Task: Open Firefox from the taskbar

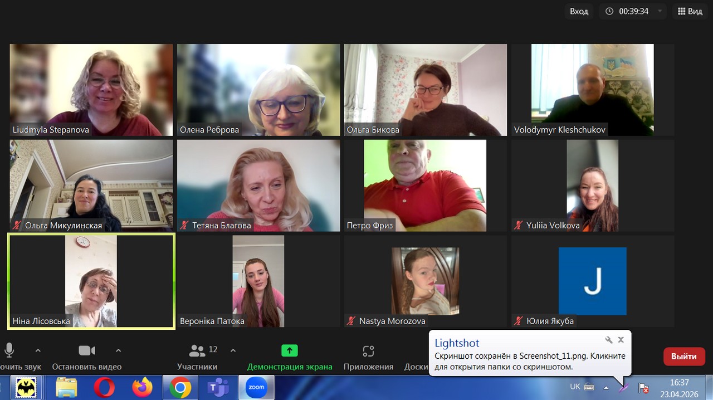Action: click(142, 388)
